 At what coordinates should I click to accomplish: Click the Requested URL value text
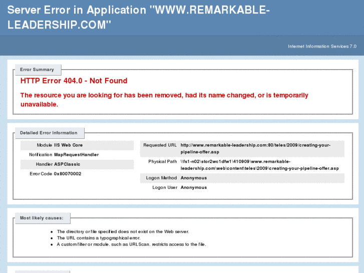(x=255, y=148)
